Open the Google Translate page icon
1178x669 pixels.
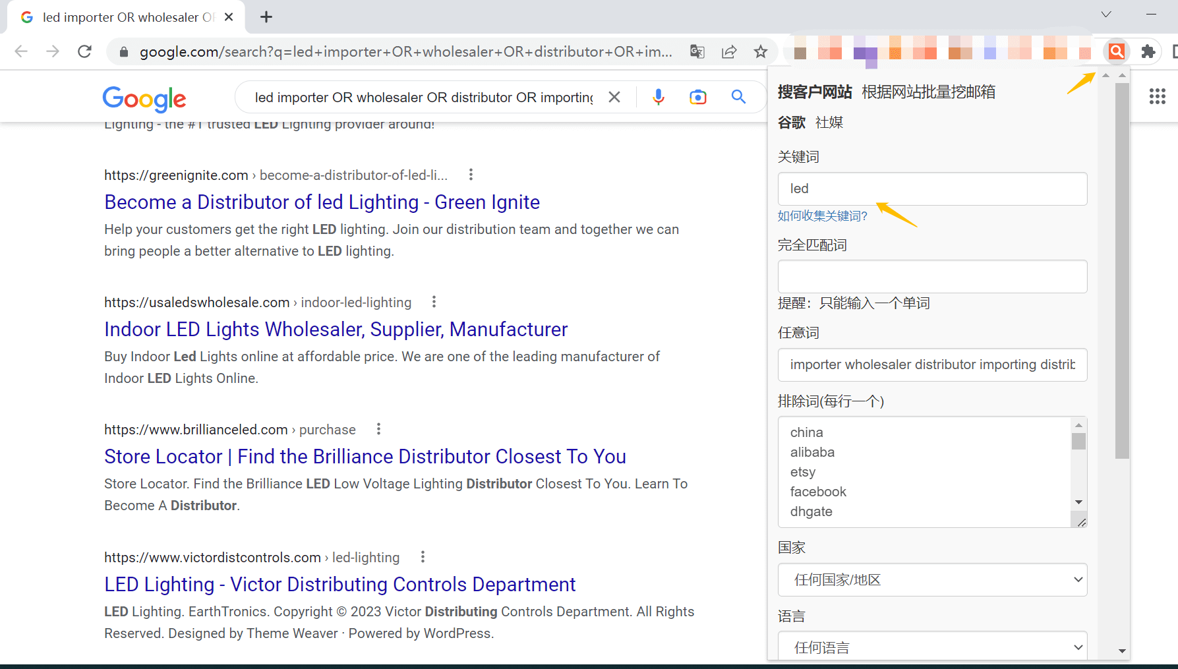click(x=697, y=51)
